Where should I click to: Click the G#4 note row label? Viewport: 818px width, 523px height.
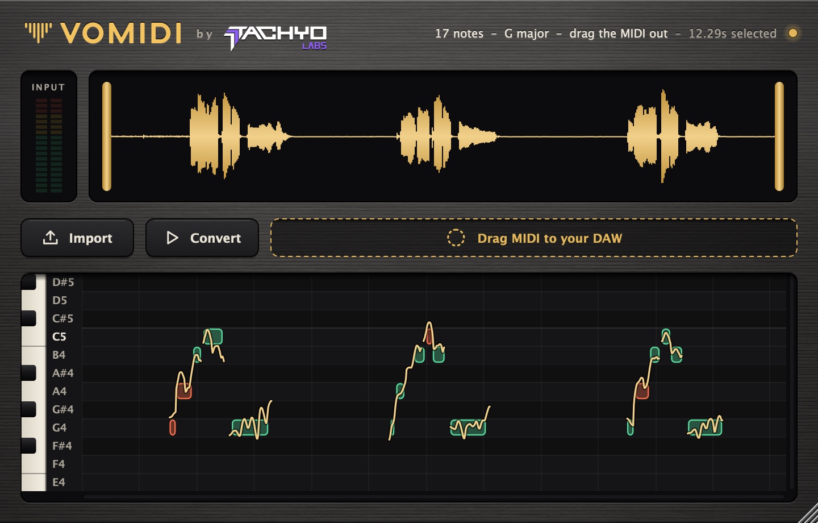[x=62, y=409]
